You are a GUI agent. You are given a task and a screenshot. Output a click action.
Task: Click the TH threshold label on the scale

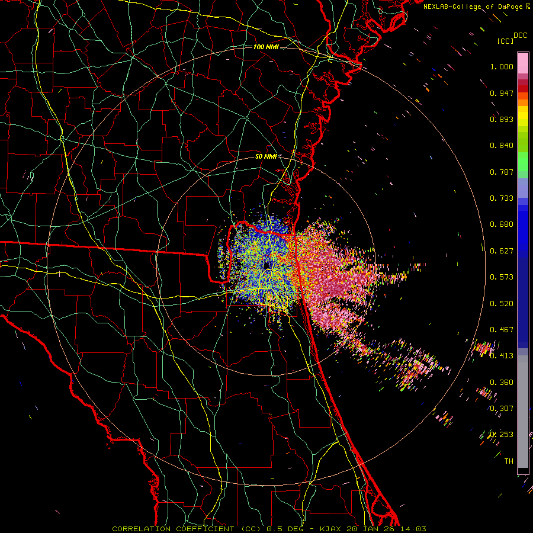[509, 461]
